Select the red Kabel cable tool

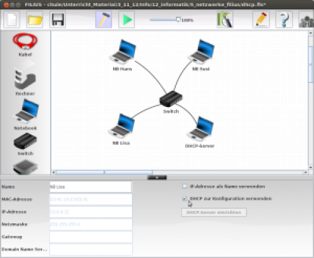pyautogui.click(x=25, y=45)
